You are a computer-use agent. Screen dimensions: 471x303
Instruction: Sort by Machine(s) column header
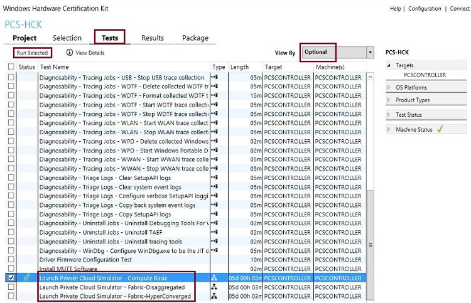[330, 67]
